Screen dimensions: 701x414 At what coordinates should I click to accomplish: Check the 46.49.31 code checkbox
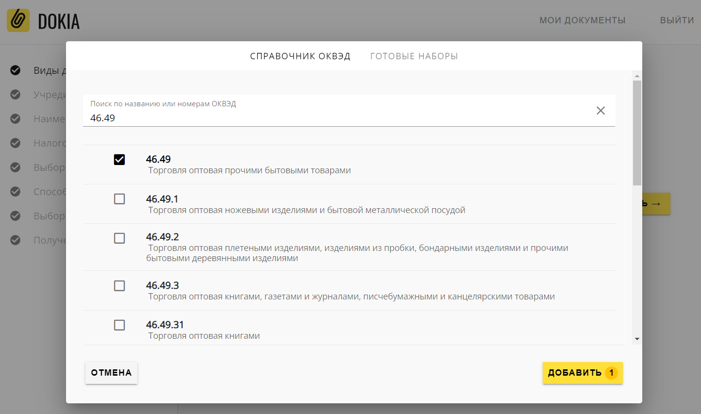pos(119,325)
